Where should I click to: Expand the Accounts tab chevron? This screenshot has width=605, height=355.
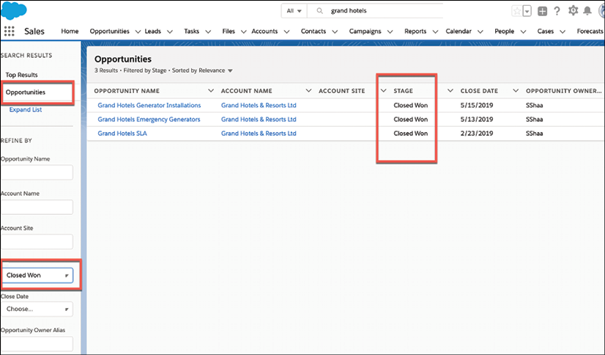coord(286,32)
